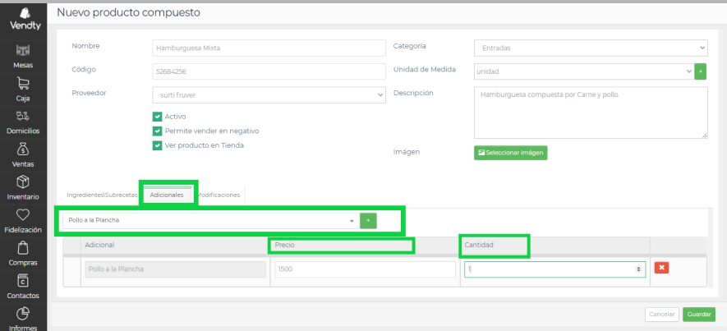Open Ventas money bag icon
The height and width of the screenshot is (331, 727).
23,149
